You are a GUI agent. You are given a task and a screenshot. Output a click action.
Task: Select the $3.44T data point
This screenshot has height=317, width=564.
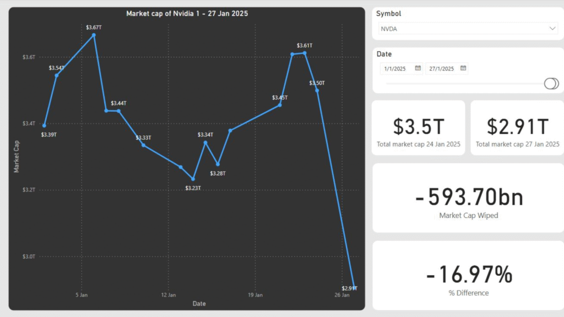pyautogui.click(x=119, y=111)
